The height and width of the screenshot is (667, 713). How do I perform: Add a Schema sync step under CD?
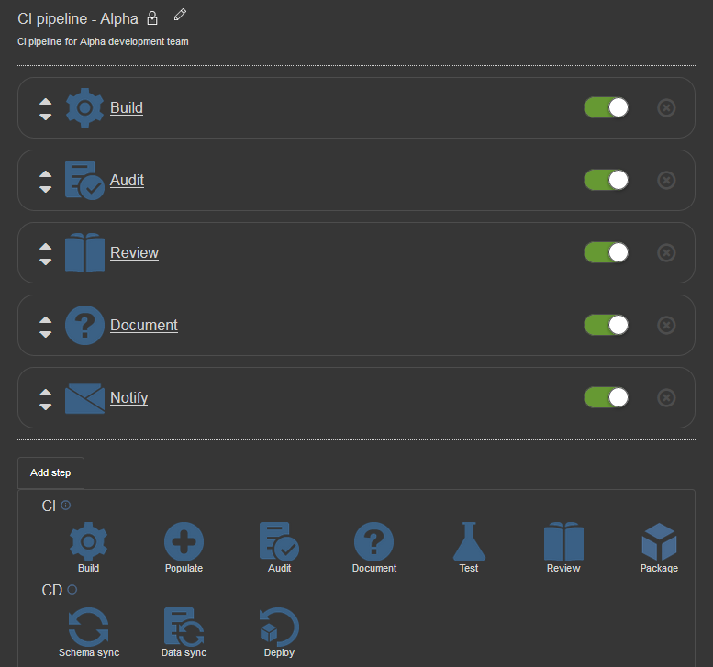89,632
